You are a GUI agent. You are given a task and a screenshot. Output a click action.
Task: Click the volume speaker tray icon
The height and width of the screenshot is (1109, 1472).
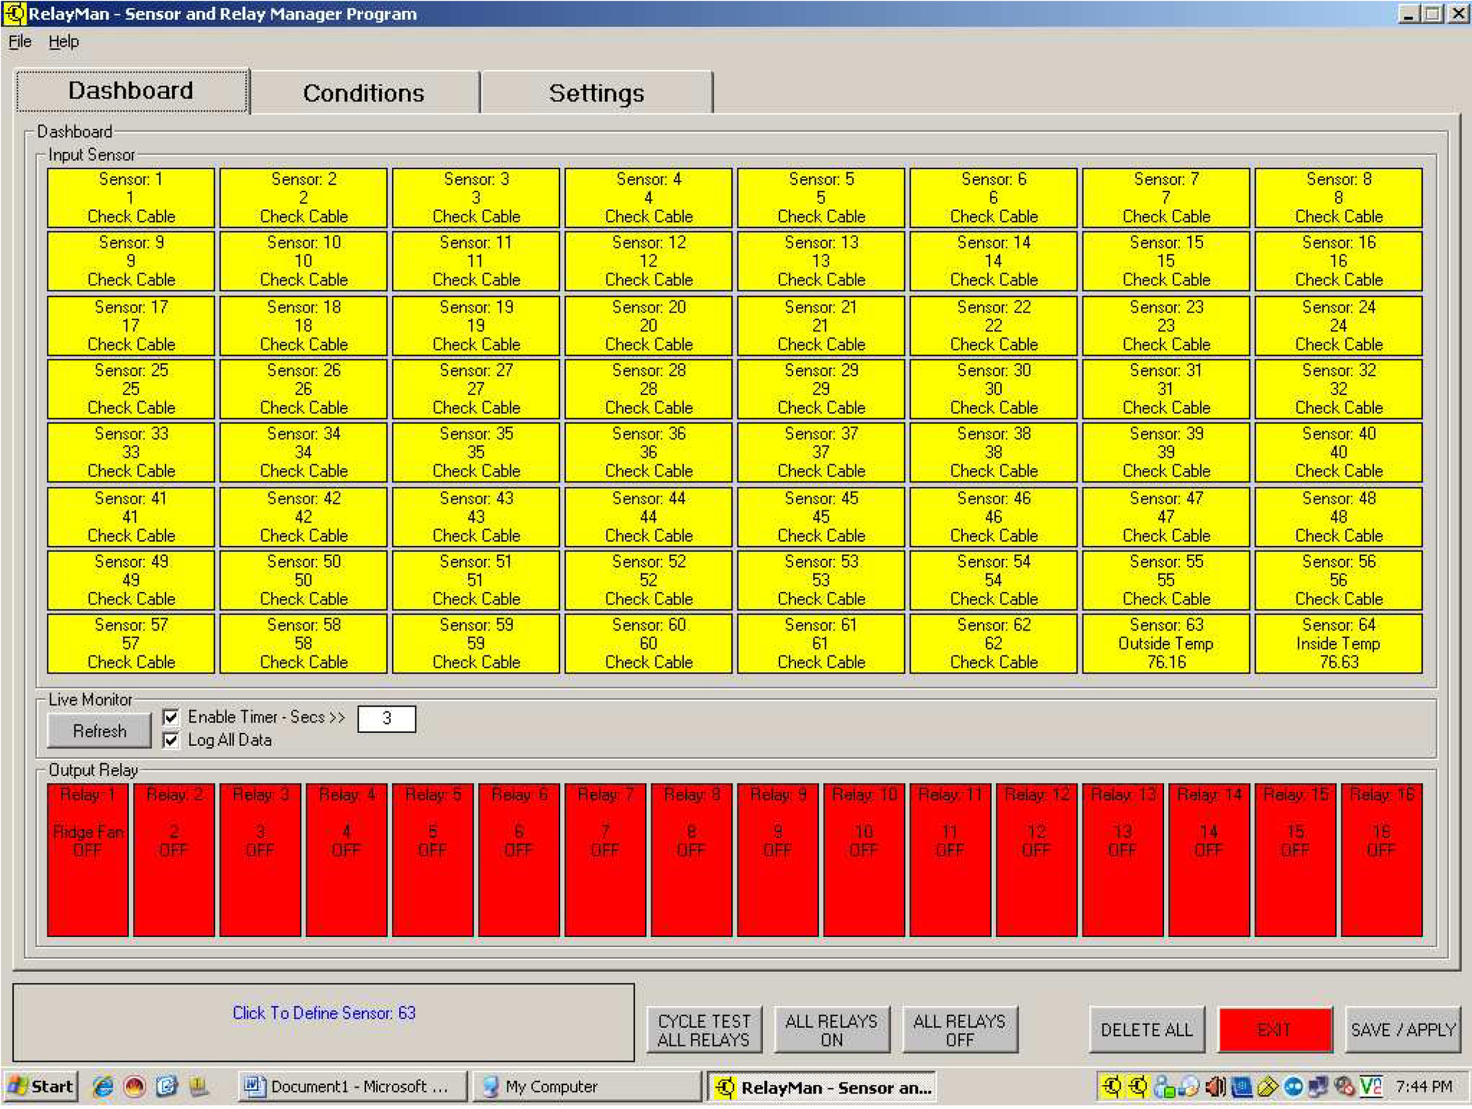[x=1216, y=1087]
